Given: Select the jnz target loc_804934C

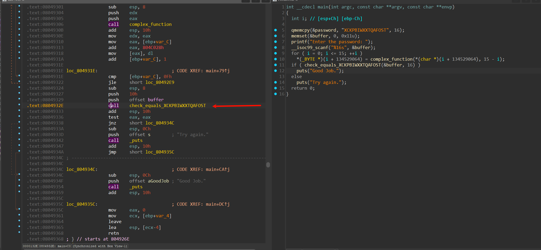Looking at the screenshot, I should point(160,123).
